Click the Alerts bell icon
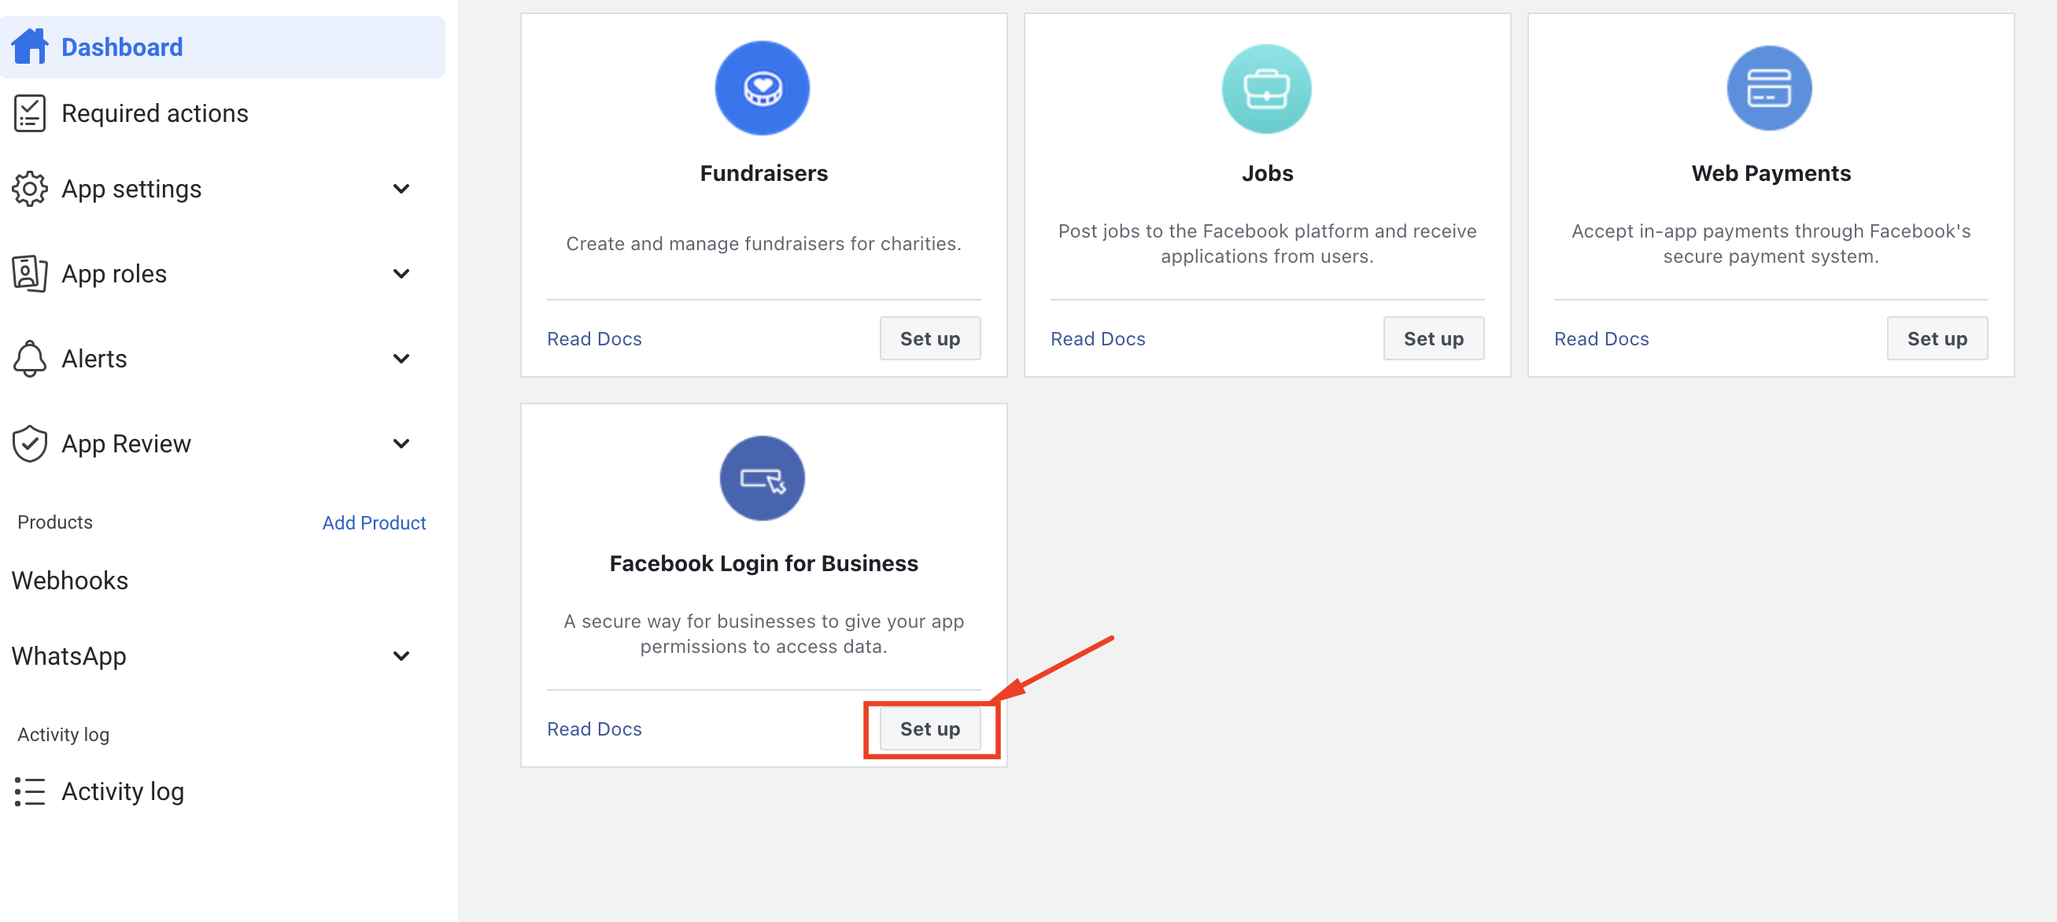The height and width of the screenshot is (922, 2057). 30,359
